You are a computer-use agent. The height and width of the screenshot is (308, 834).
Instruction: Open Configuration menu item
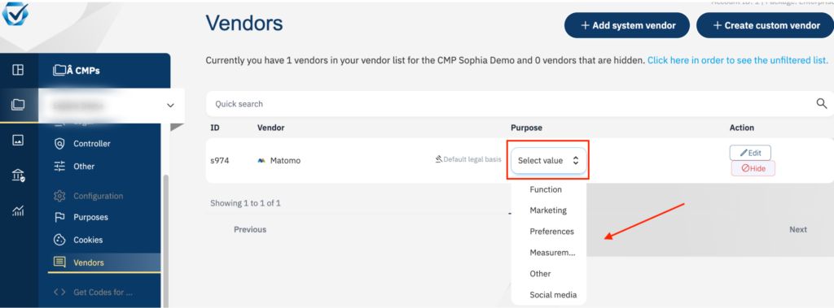coord(99,196)
